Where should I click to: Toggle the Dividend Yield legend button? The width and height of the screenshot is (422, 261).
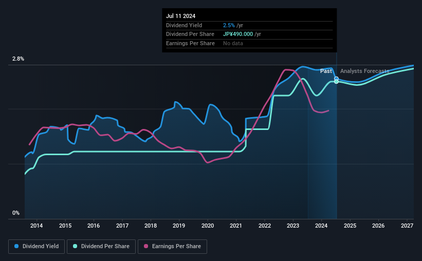(x=36, y=247)
